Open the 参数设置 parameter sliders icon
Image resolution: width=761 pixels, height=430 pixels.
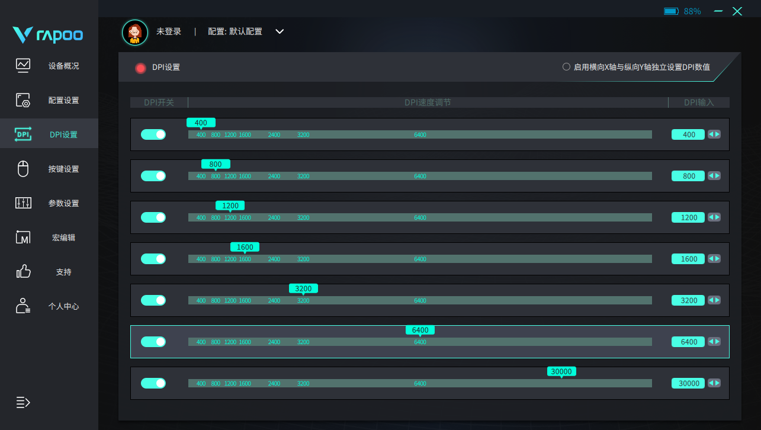(23, 203)
